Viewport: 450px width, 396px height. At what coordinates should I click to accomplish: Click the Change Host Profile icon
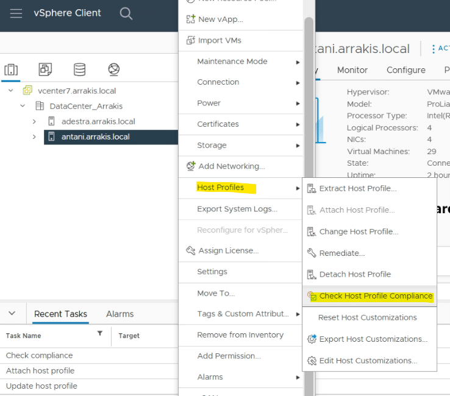[x=312, y=232]
